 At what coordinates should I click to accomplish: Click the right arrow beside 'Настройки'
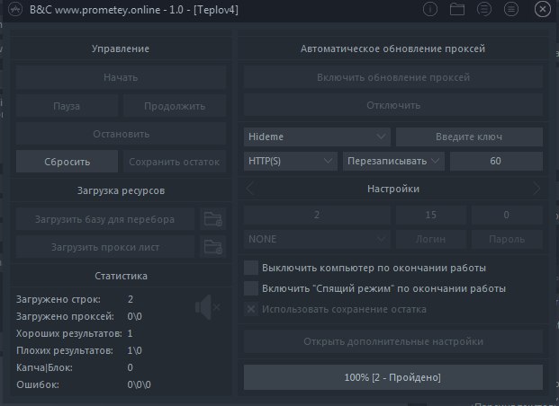536,189
